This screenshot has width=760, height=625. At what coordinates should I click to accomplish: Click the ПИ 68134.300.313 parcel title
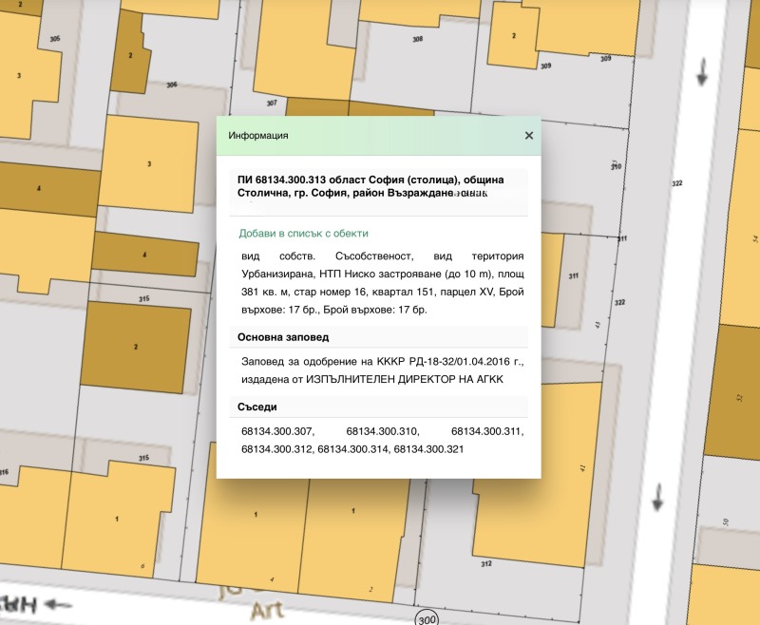coord(370,186)
